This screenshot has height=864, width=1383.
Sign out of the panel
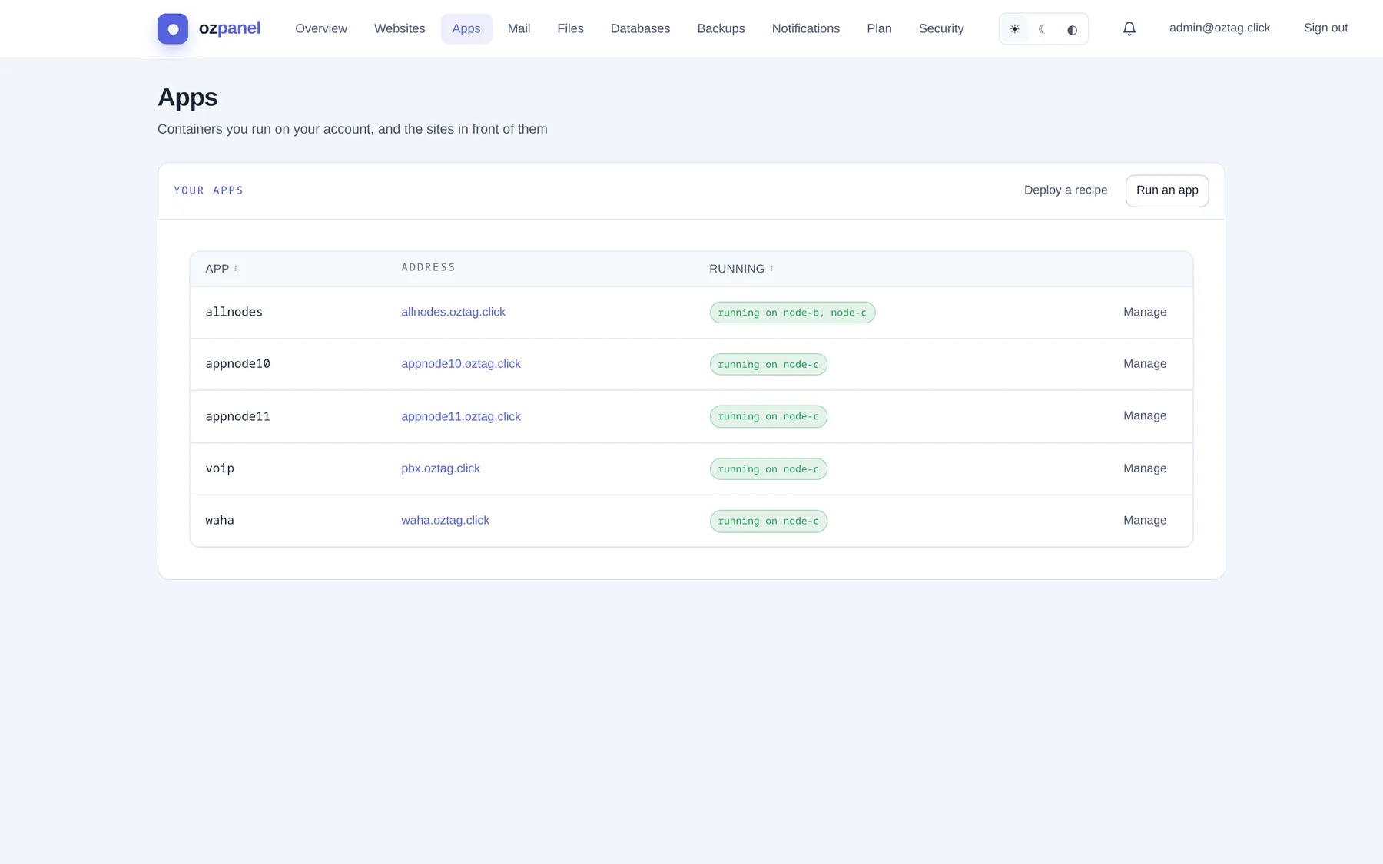click(1325, 28)
